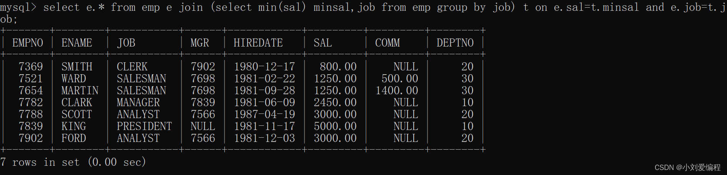Click commission value 1400.00

pyautogui.click(x=397, y=90)
